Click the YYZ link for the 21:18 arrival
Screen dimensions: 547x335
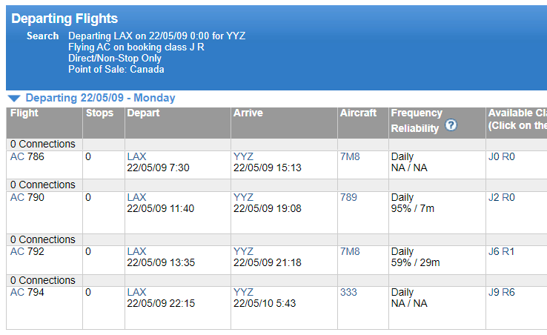coord(243,252)
